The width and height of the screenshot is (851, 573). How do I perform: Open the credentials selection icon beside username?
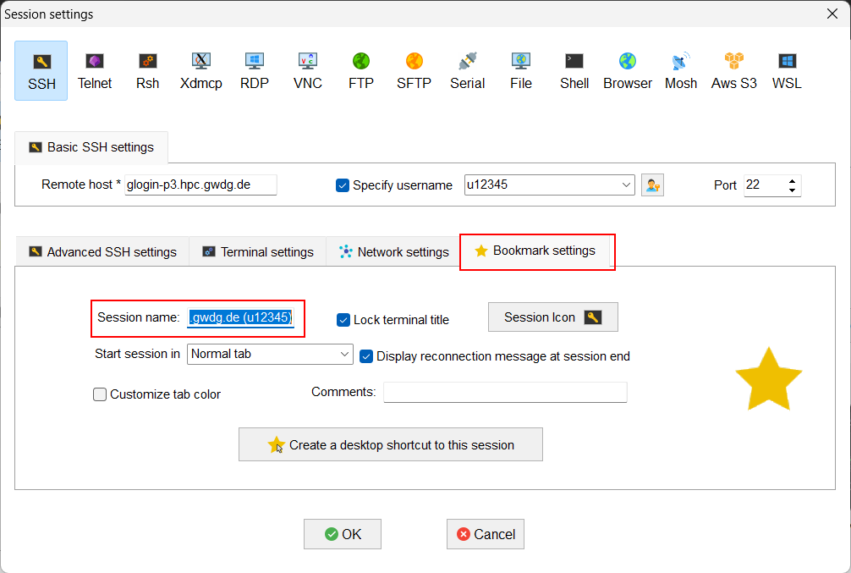pyautogui.click(x=652, y=185)
